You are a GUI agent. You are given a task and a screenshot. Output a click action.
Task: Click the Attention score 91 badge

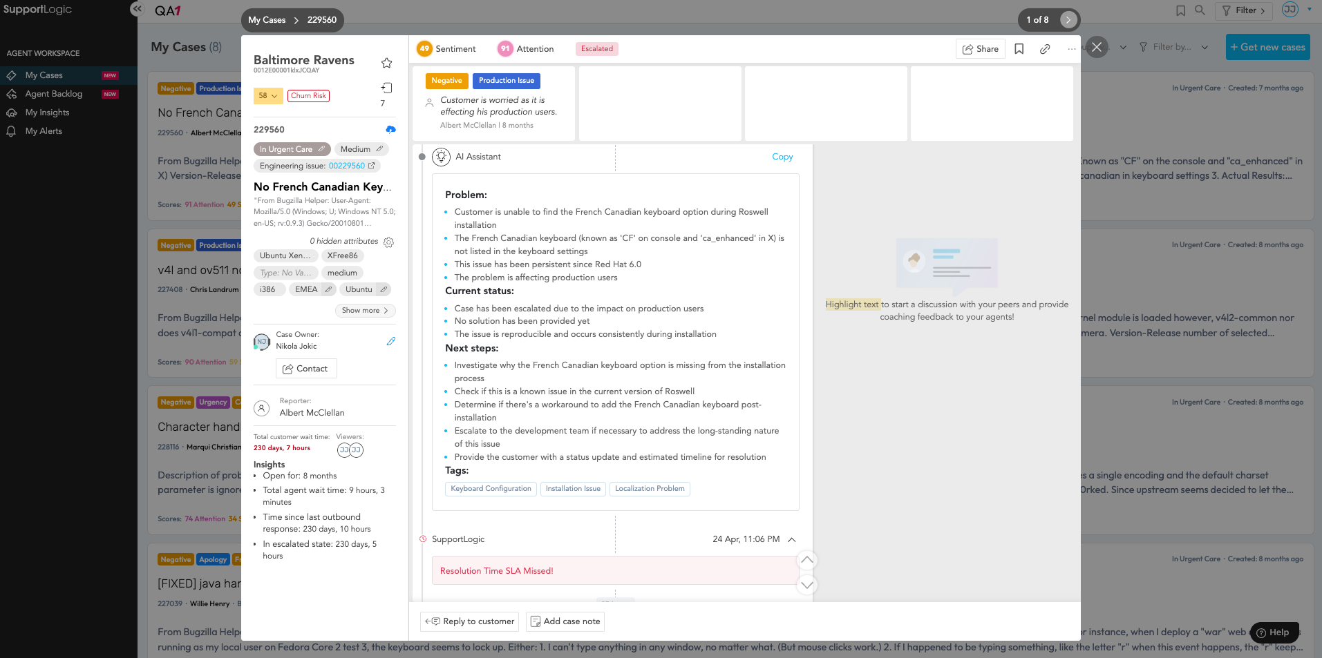point(505,48)
